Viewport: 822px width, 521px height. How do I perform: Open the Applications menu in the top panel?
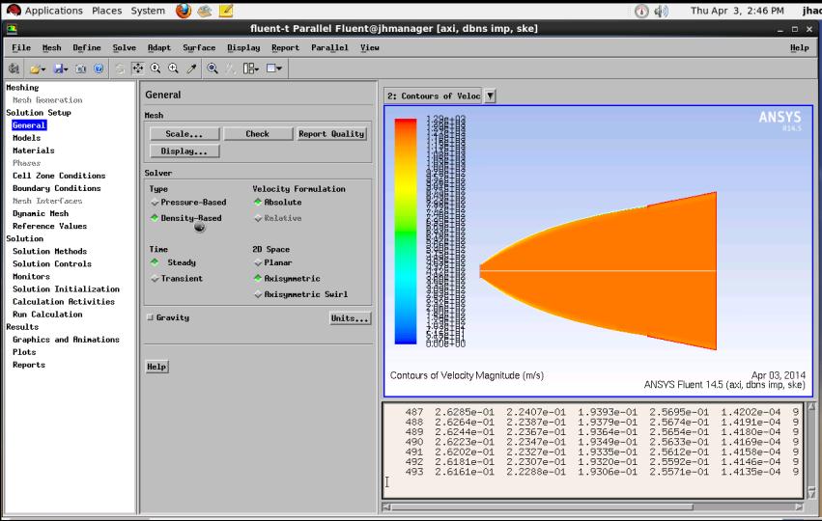click(x=53, y=11)
